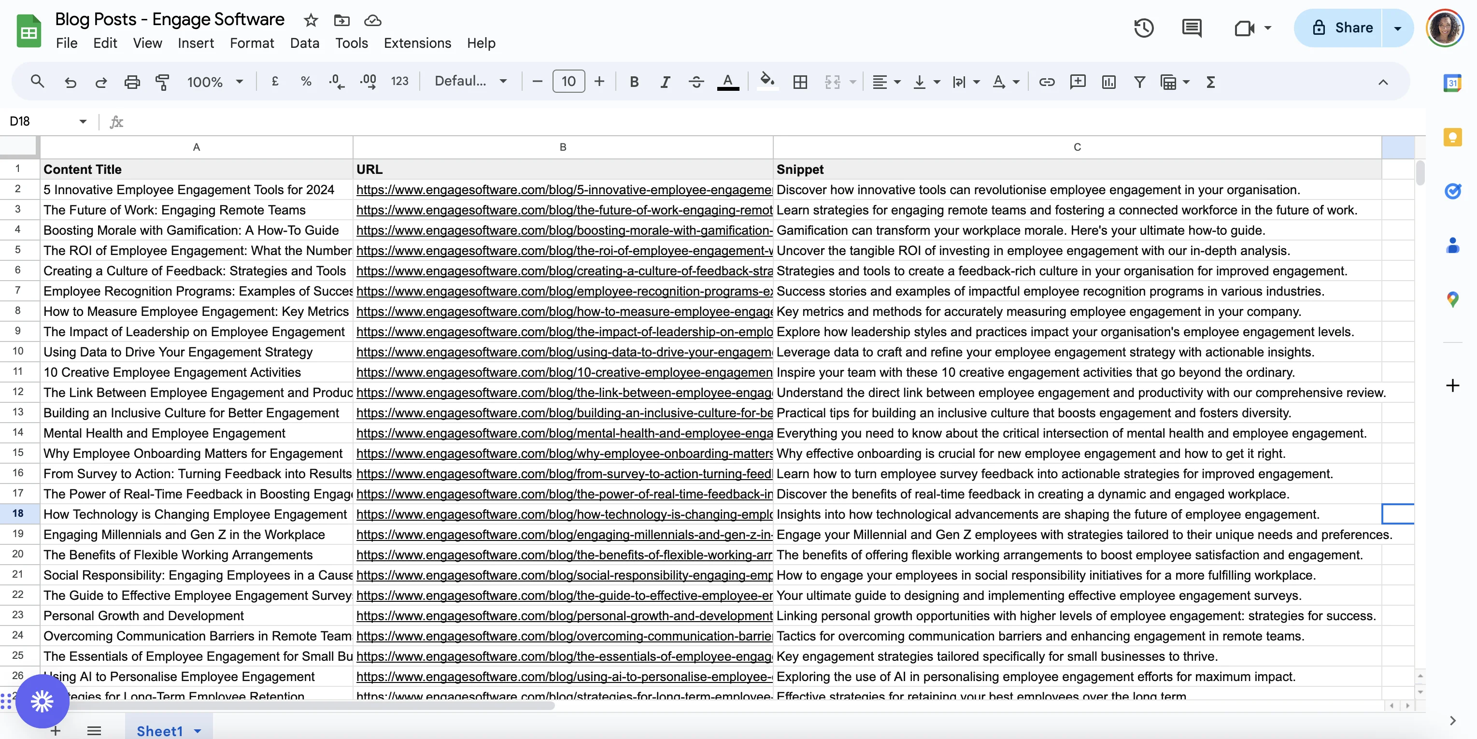The width and height of the screenshot is (1477, 739).
Task: Open the fill colour picker
Action: (x=767, y=81)
